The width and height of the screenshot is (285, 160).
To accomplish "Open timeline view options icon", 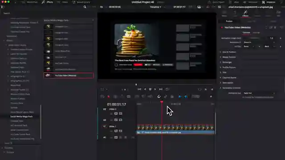I will click(x=102, y=96).
